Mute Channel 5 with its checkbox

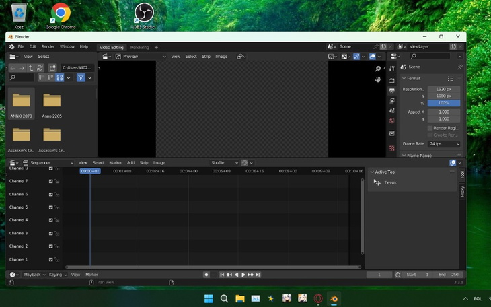click(x=51, y=207)
